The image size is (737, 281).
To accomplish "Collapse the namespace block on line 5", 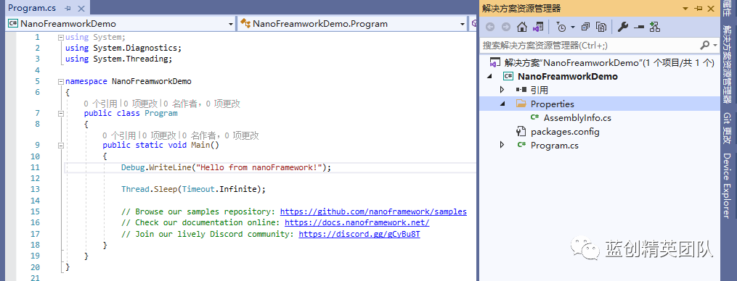I will point(60,81).
